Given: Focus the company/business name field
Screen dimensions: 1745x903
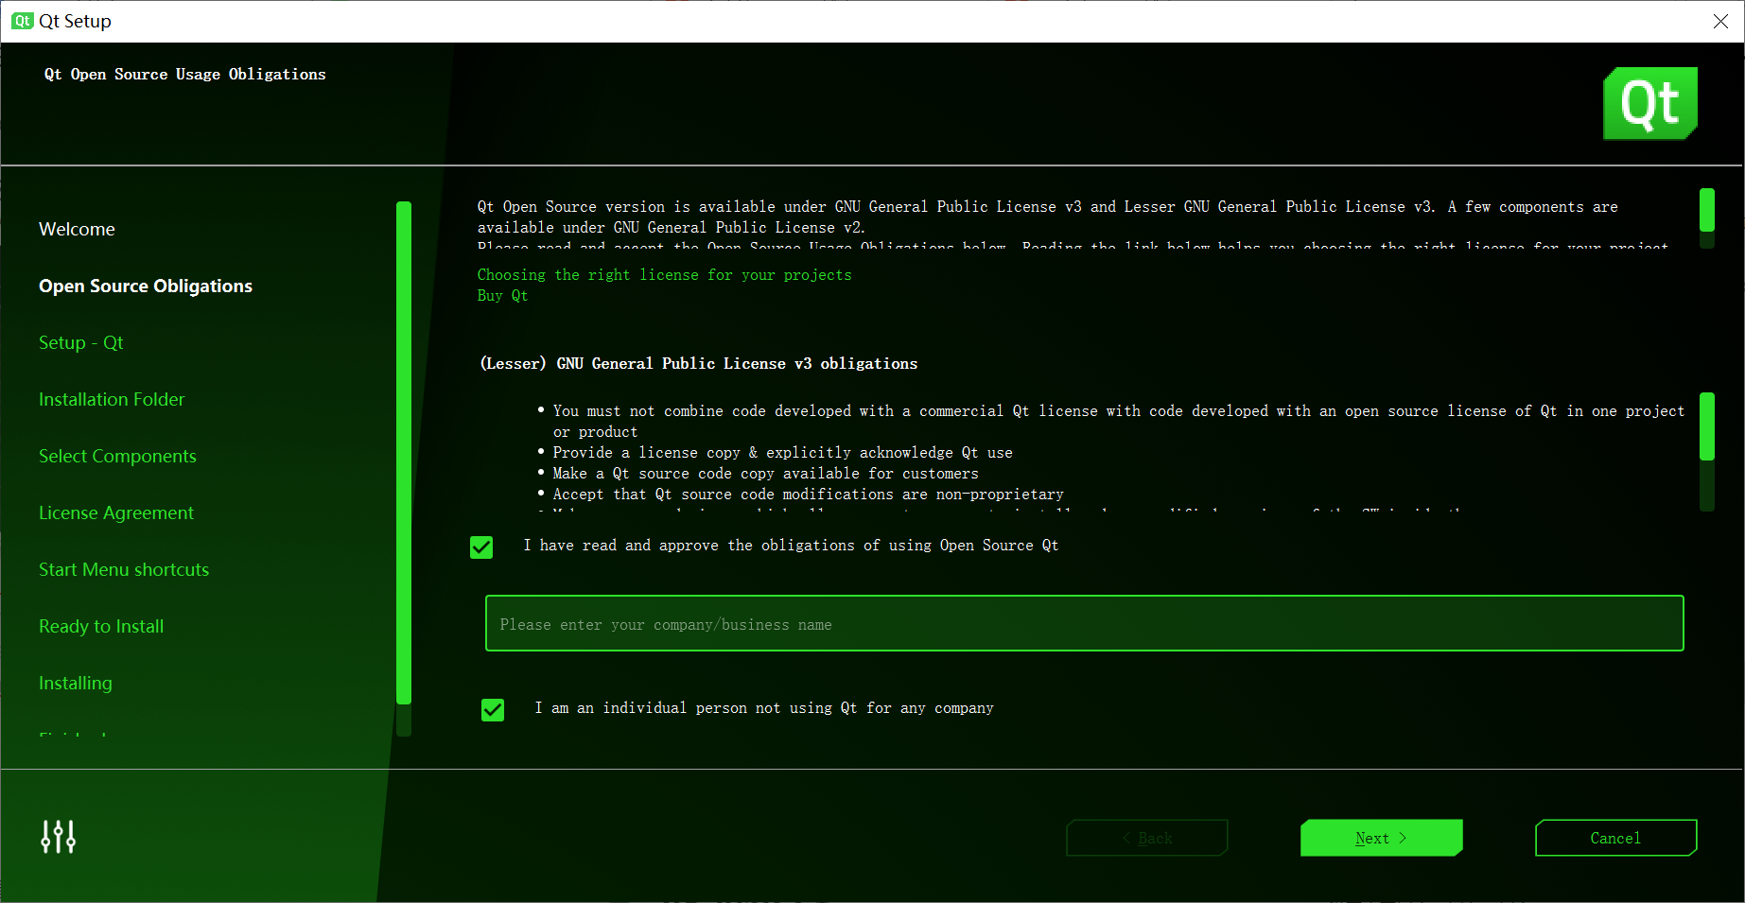Looking at the screenshot, I should tap(1084, 623).
